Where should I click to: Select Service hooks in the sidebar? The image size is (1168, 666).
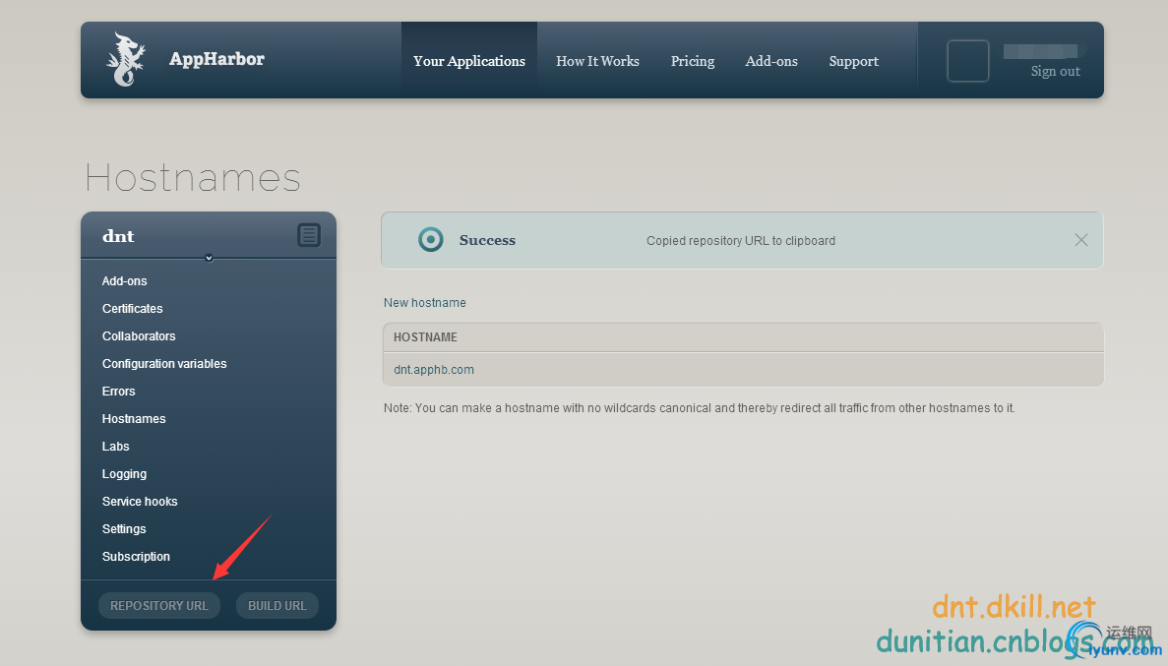(140, 502)
